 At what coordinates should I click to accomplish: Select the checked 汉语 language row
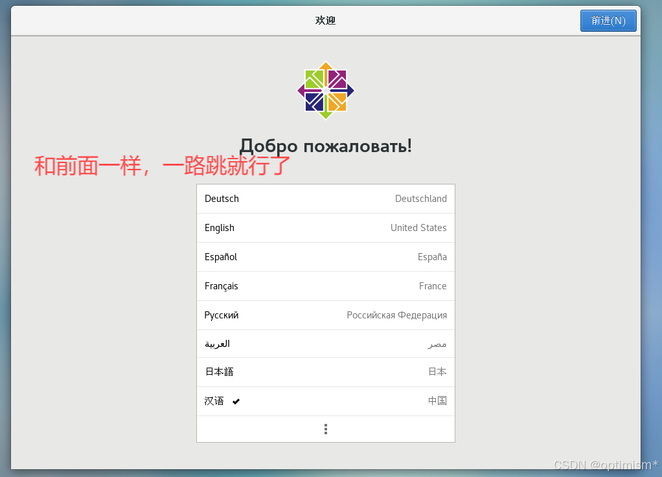click(x=326, y=401)
